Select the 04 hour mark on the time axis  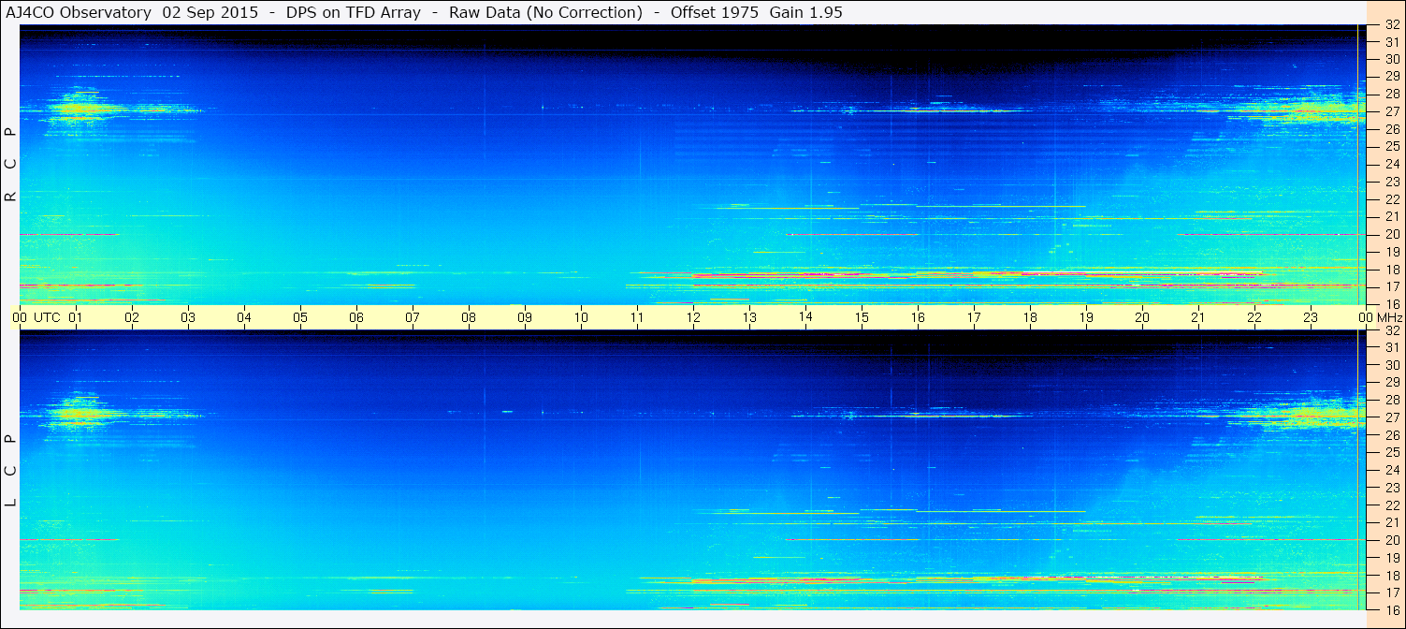point(244,317)
